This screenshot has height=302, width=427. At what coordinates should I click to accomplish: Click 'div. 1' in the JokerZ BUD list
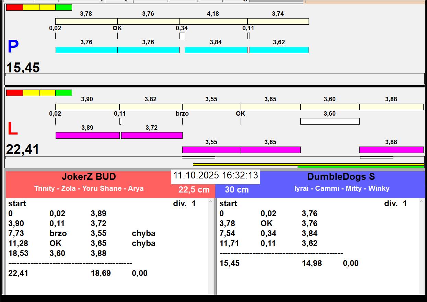tap(184, 204)
